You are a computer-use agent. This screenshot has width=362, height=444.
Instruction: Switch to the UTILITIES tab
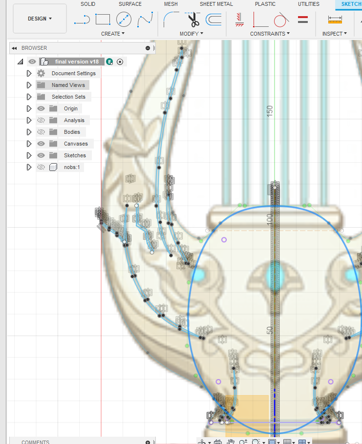point(308,4)
